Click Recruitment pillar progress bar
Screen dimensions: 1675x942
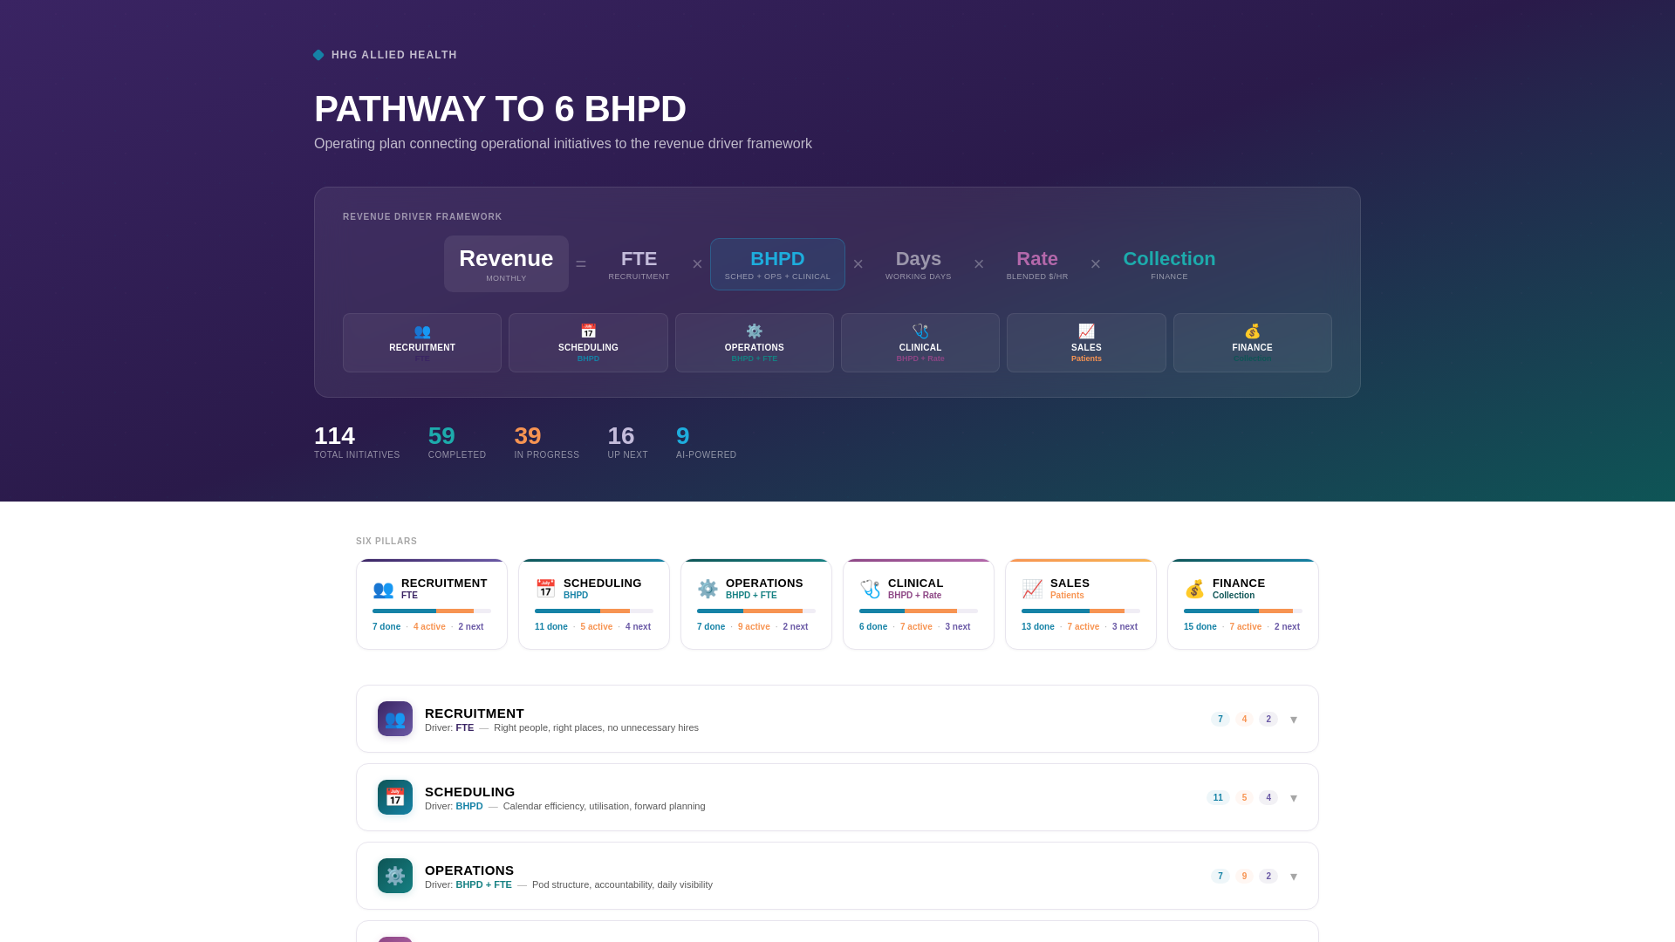(432, 611)
